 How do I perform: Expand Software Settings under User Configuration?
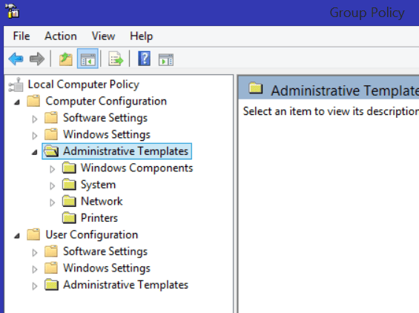click(x=34, y=253)
